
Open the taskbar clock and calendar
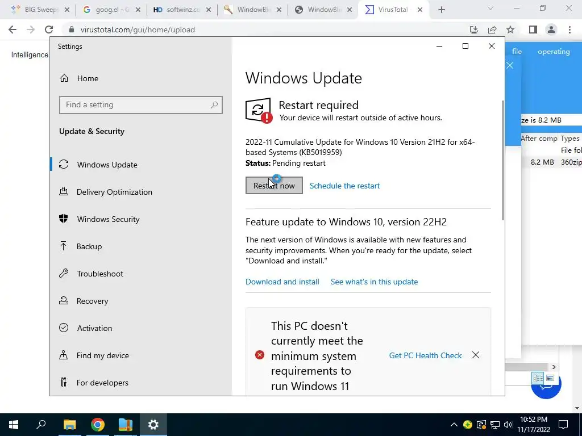(534, 425)
